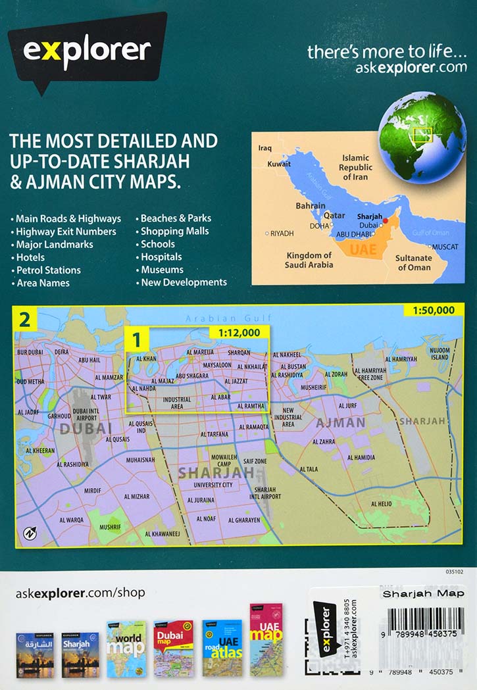Click MUSCAT on the regional map
Screen dimensions: 477x690
(445, 247)
